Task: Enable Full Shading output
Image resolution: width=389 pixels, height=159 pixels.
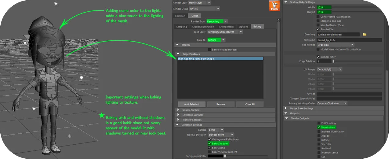Action: (319, 123)
